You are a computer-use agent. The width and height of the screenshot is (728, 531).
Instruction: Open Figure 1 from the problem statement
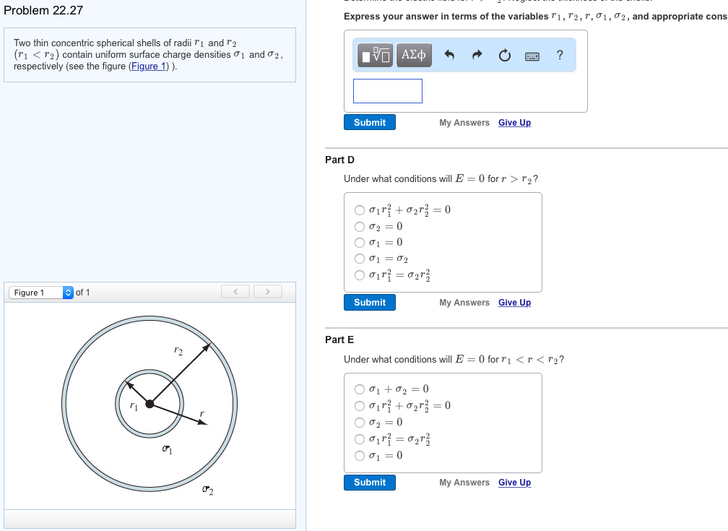click(x=149, y=66)
